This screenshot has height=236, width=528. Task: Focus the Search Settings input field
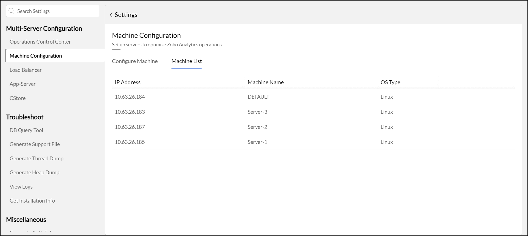click(56, 11)
